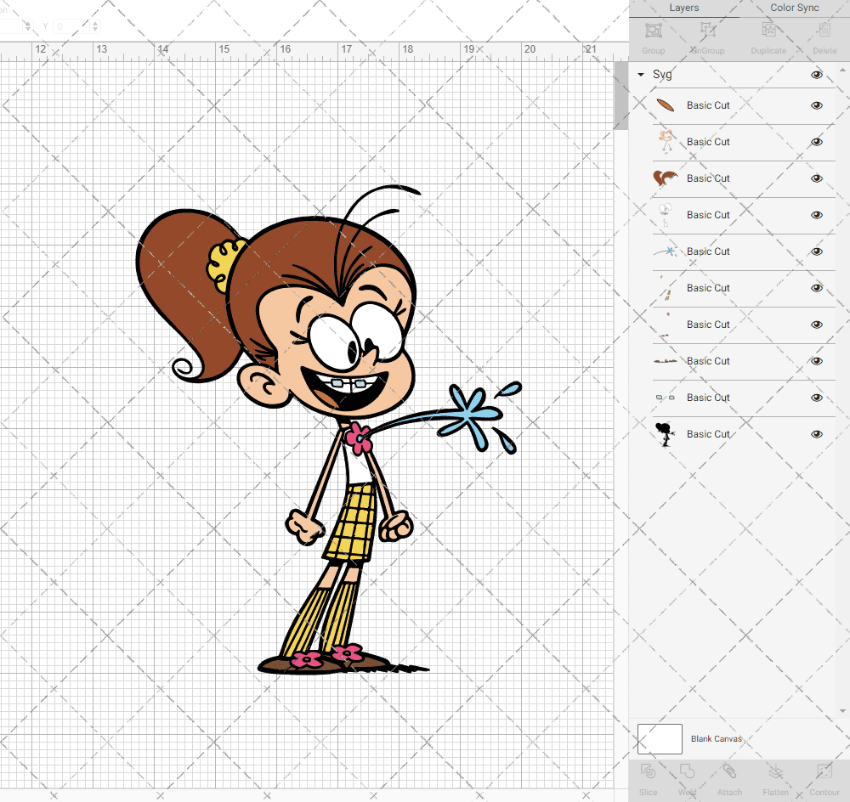This screenshot has height=802, width=850.
Task: Switch to the Layers tab
Action: pos(683,8)
